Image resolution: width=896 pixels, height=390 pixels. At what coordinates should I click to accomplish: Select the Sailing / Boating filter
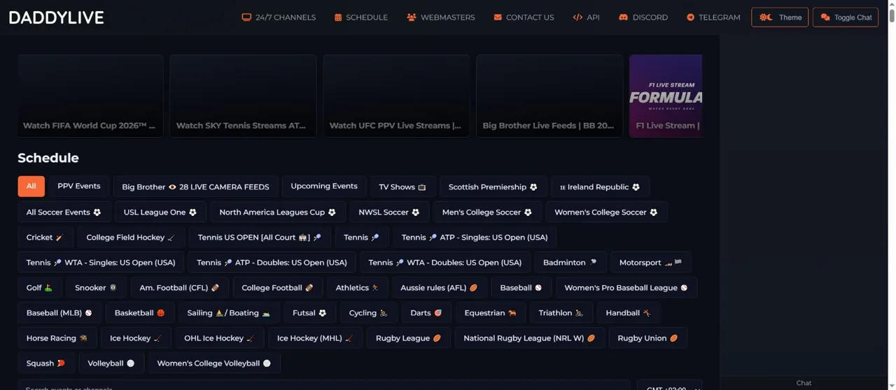(x=230, y=312)
